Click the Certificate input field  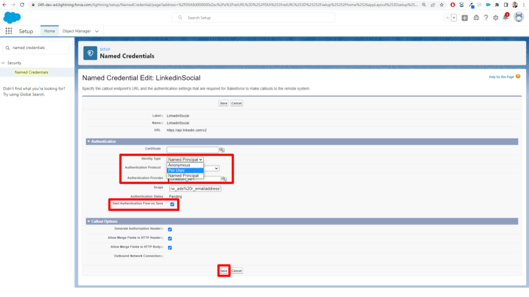click(x=193, y=150)
